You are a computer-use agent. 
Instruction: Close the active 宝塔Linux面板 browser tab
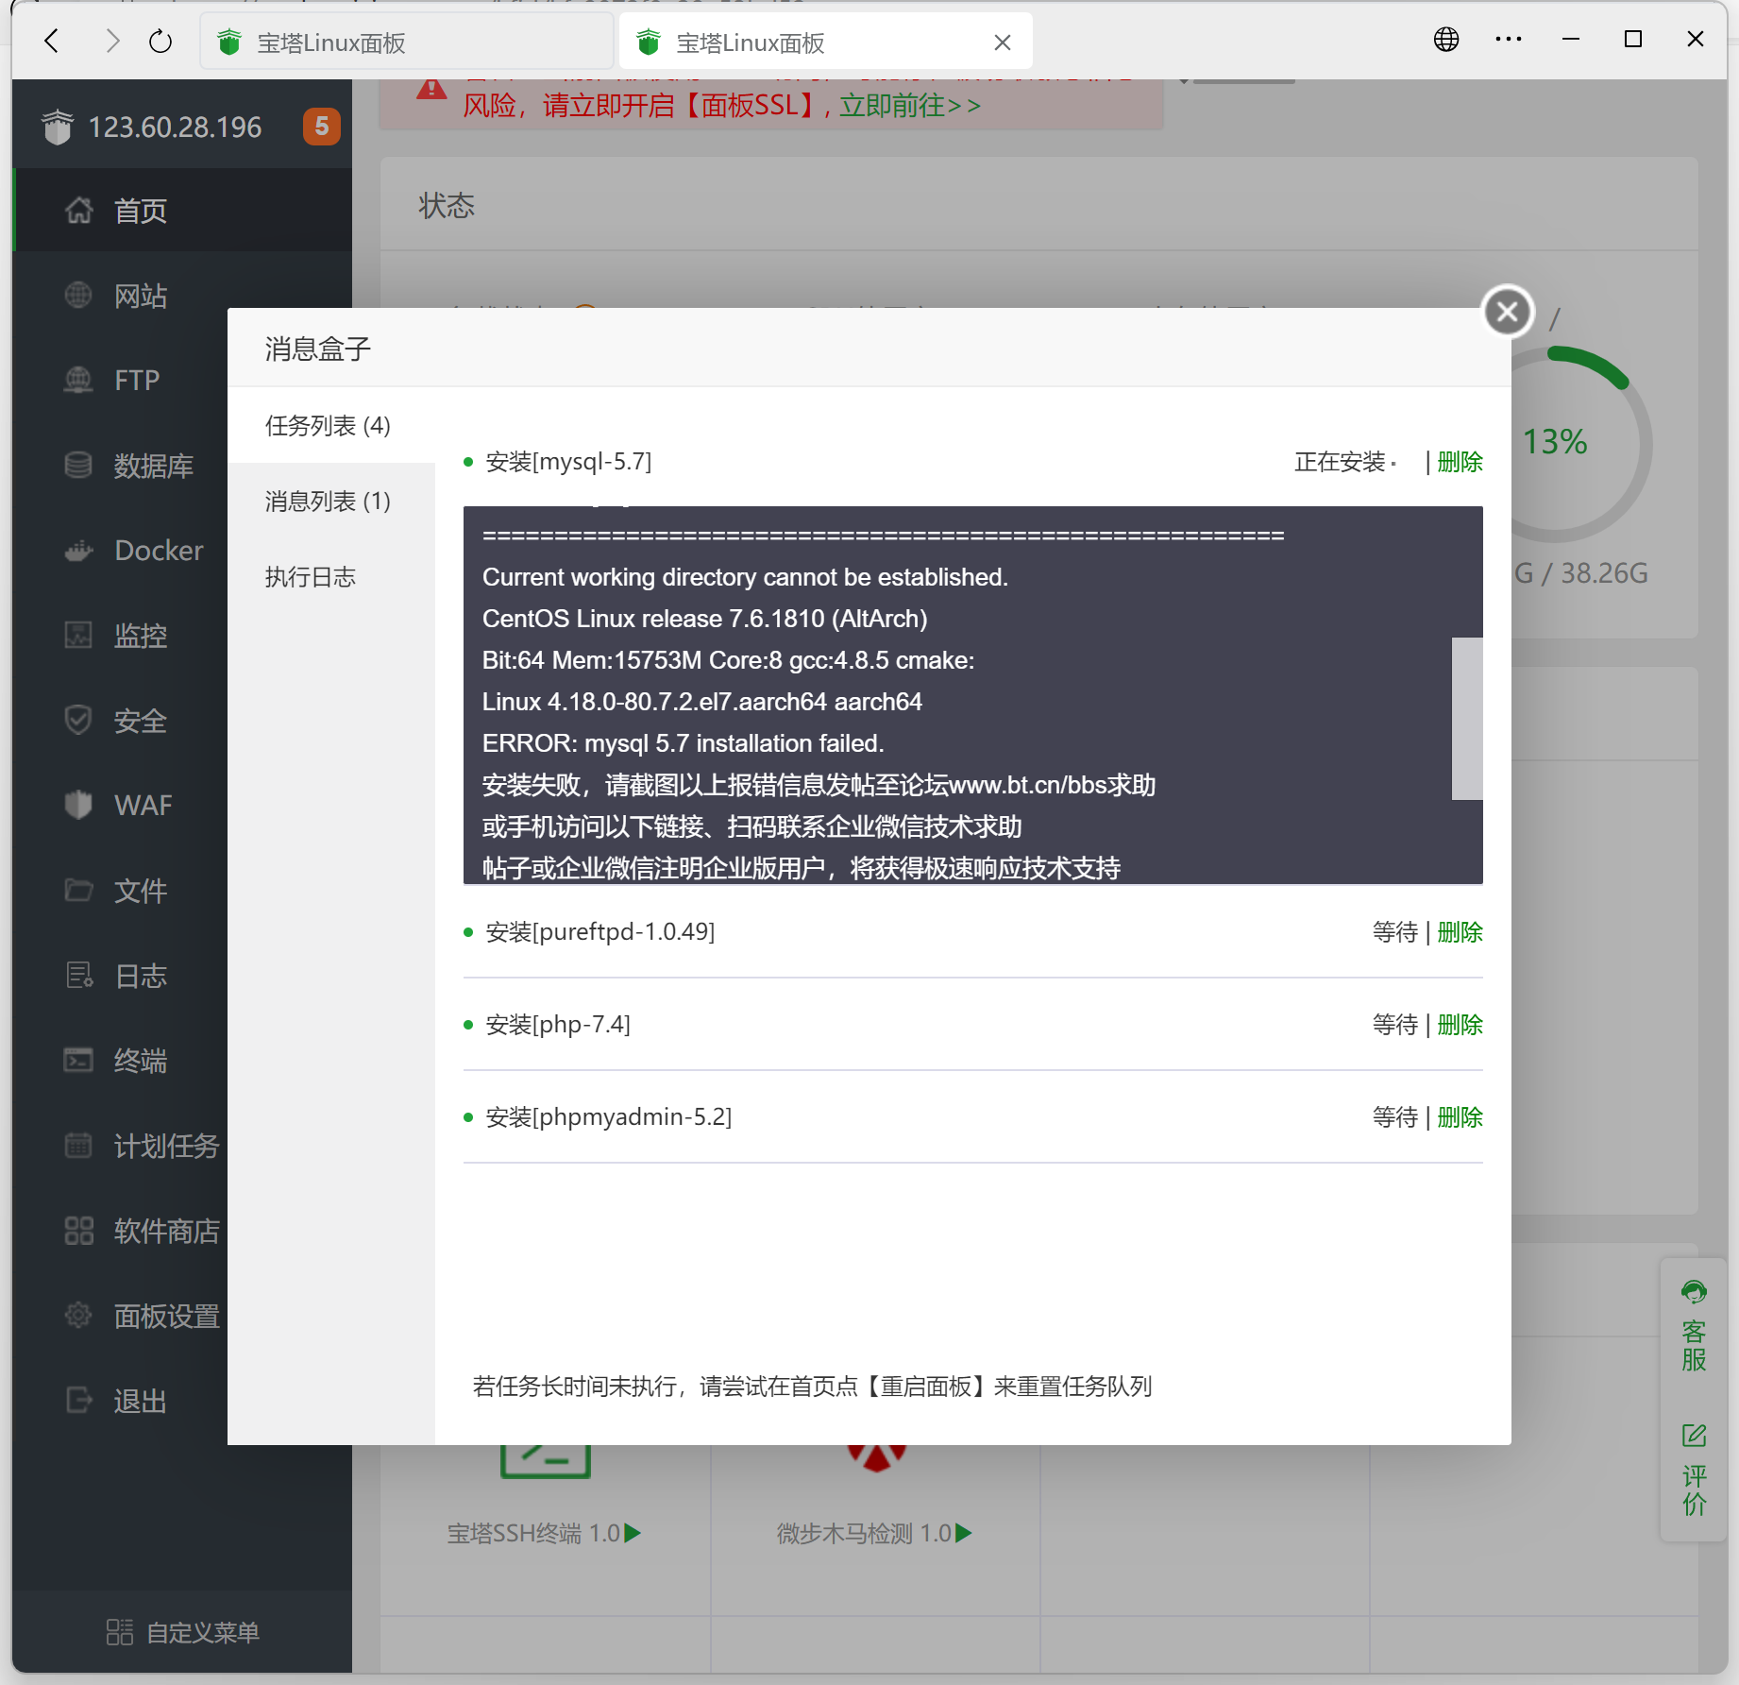1003,43
